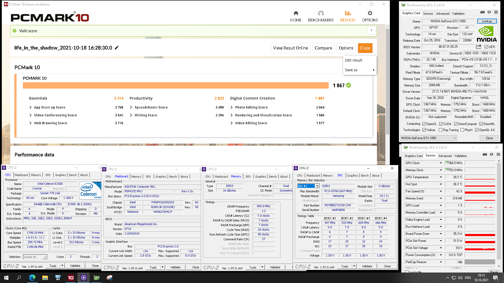Expand the Spreadsheets Score row

click(131, 107)
